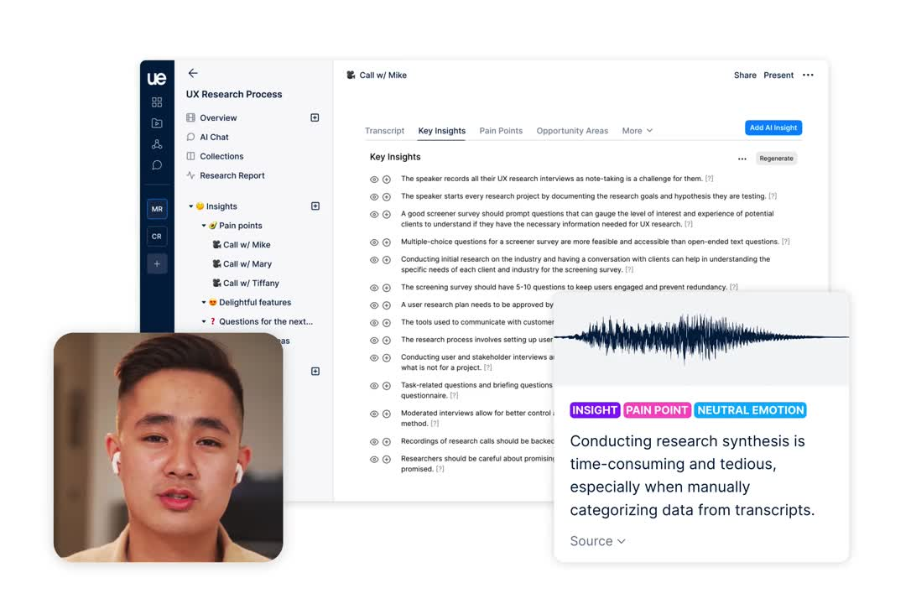Select the CR workspace badge

coord(157,237)
